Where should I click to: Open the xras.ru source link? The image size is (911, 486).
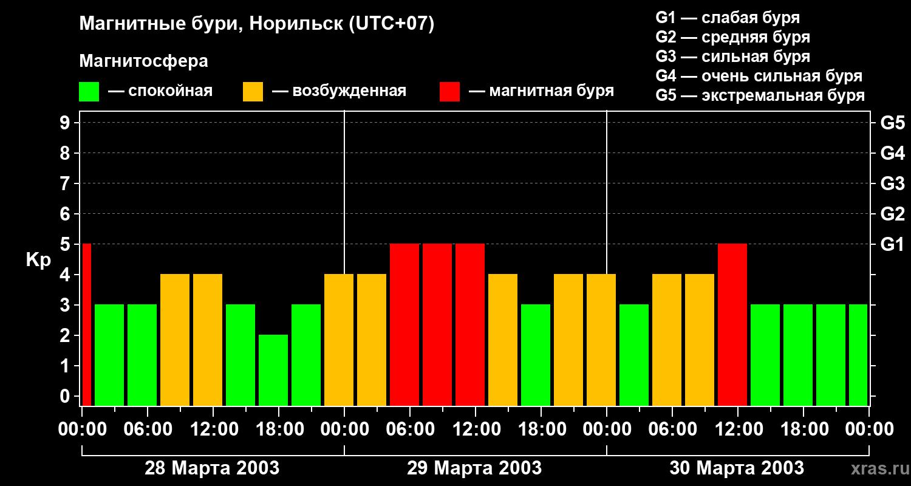(x=879, y=470)
